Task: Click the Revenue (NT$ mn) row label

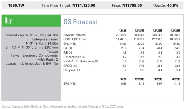Action: click(x=75, y=35)
